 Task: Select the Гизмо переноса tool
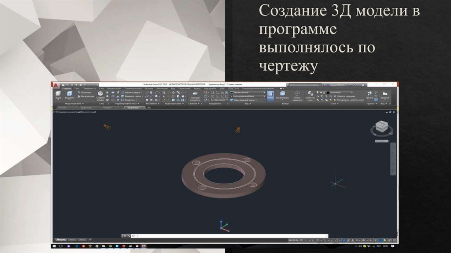[x=297, y=96]
